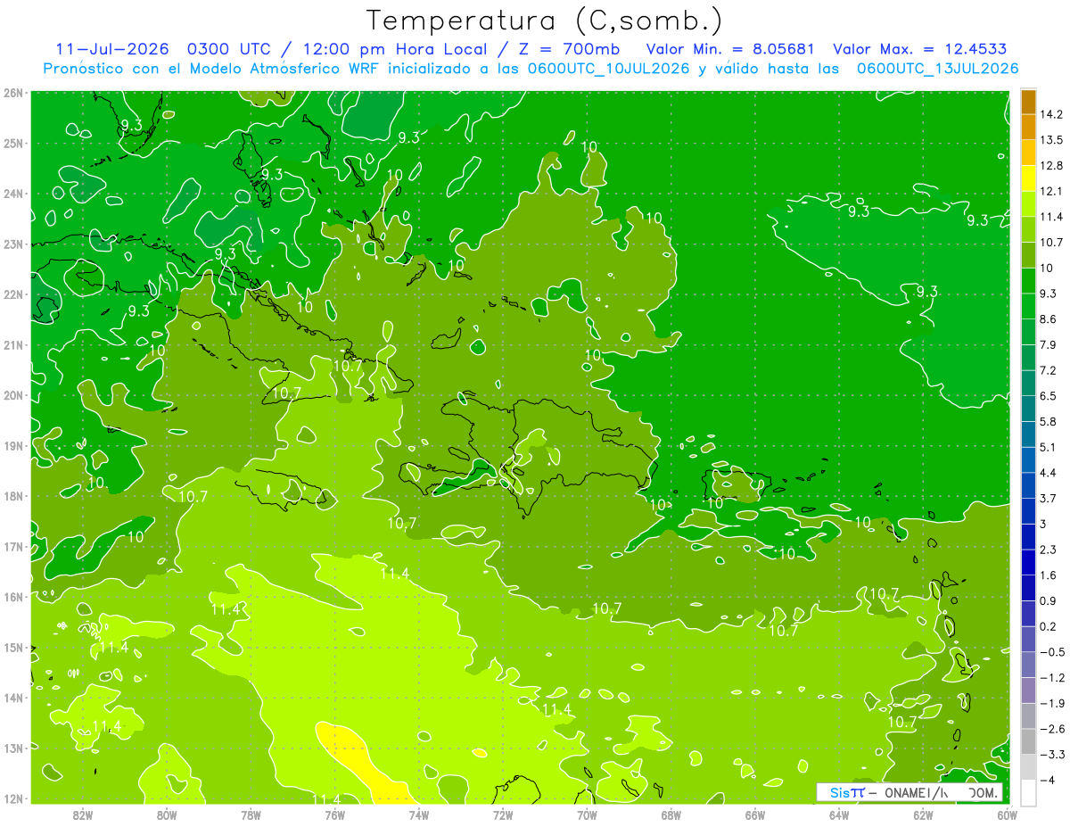Image resolution: width=1070 pixels, height=827 pixels.
Task: Click the "Valor Min. = 8.05681" readout
Action: (x=729, y=48)
